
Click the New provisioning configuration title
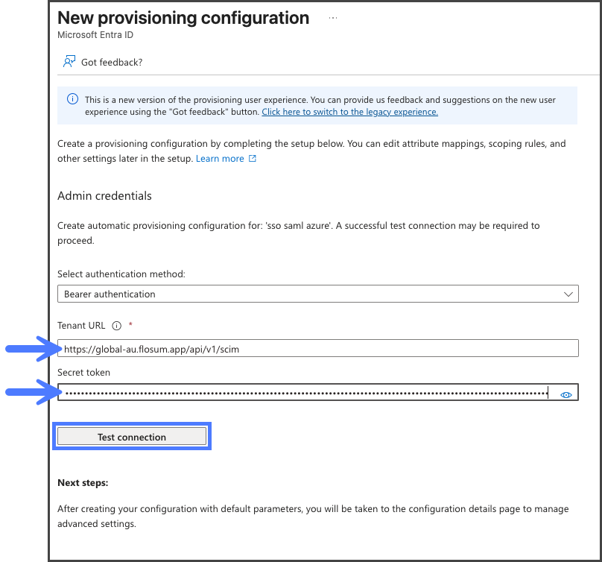[x=183, y=18]
